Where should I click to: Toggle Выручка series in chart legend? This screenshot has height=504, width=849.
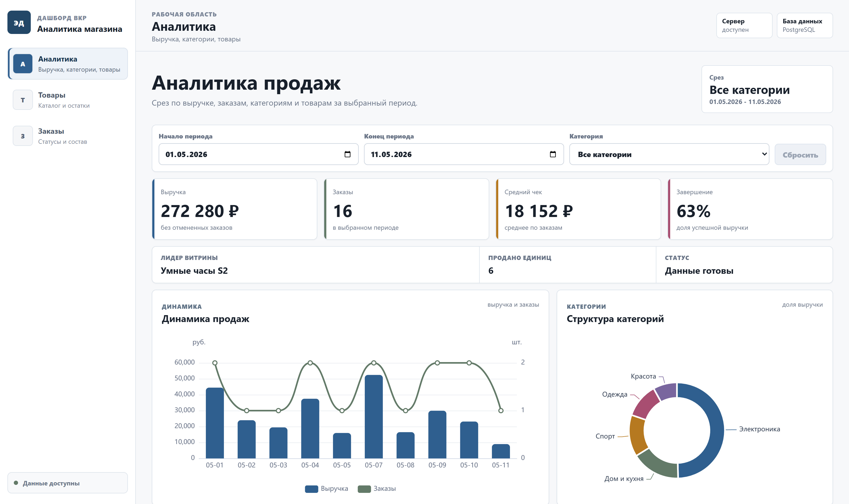[326, 488]
